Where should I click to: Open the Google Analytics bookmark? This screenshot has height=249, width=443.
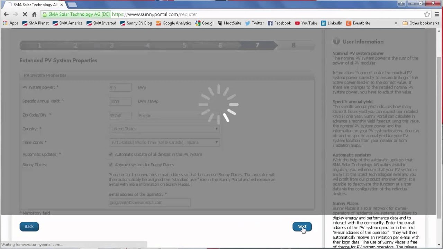point(173,23)
